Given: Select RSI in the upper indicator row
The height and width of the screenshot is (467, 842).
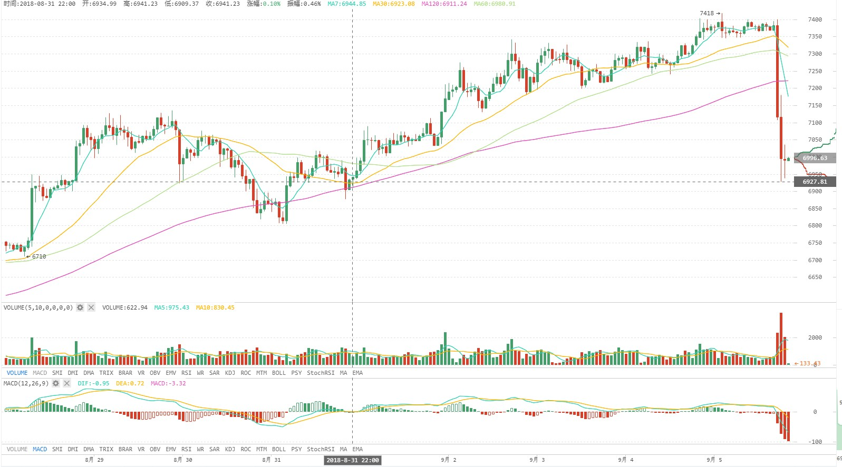Looking at the screenshot, I should (x=186, y=373).
